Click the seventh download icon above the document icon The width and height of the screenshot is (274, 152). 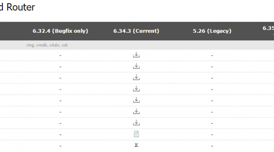pyautogui.click(x=136, y=123)
